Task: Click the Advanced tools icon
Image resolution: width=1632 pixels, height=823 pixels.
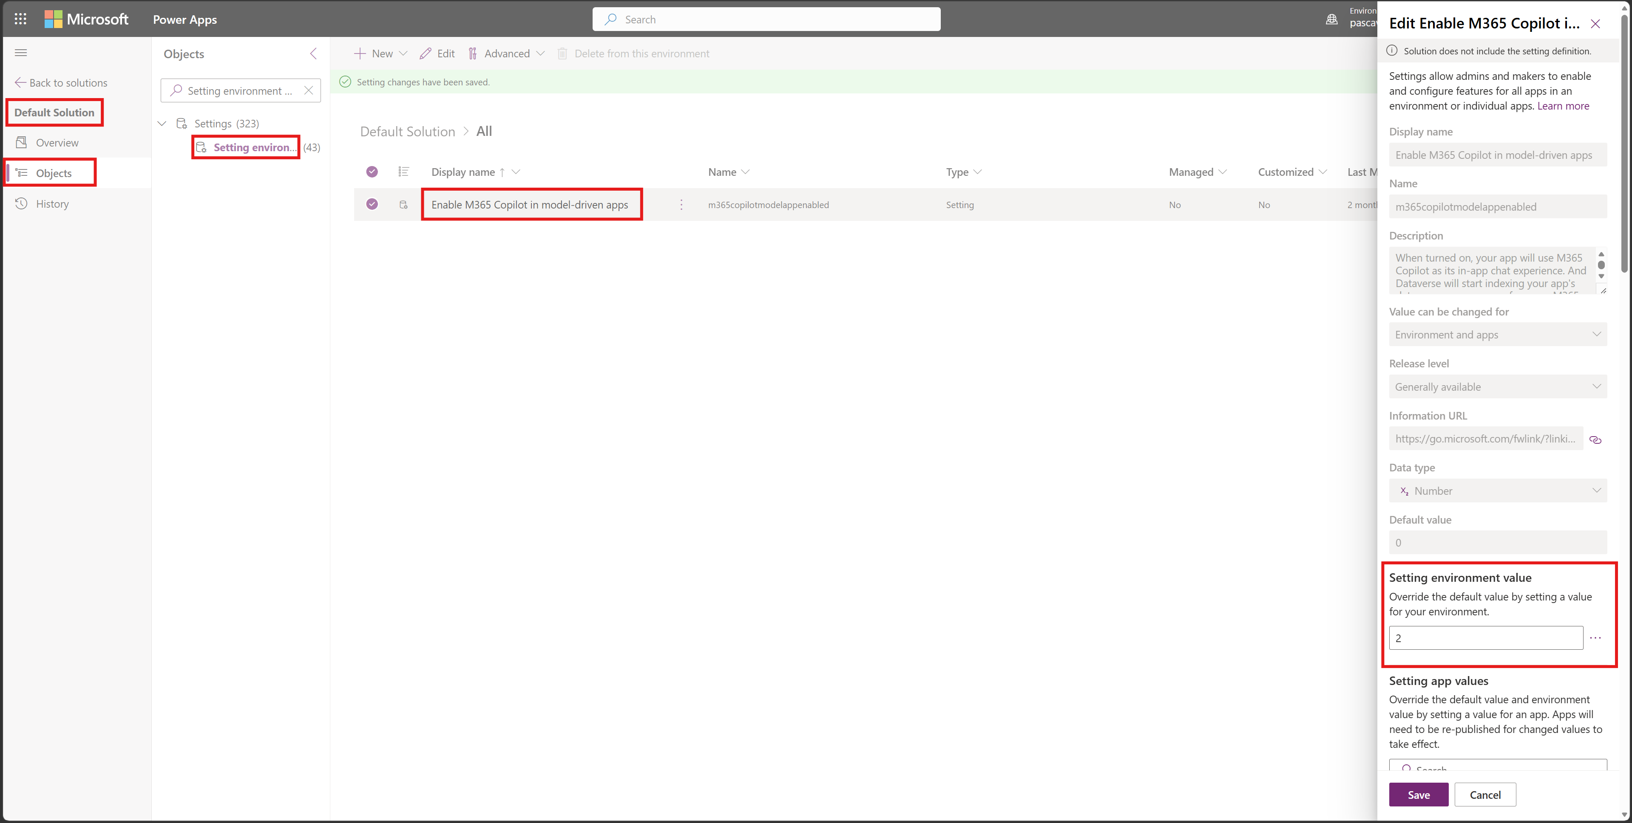Action: click(x=473, y=54)
